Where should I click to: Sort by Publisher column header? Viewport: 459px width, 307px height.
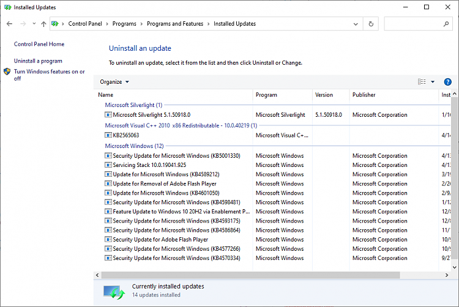[394, 95]
